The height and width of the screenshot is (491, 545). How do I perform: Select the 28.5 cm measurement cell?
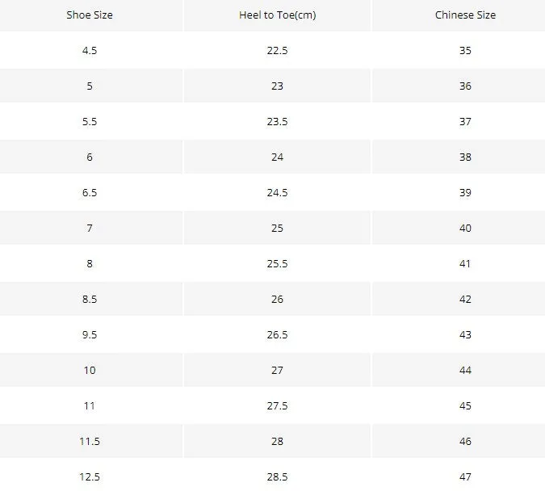click(277, 476)
